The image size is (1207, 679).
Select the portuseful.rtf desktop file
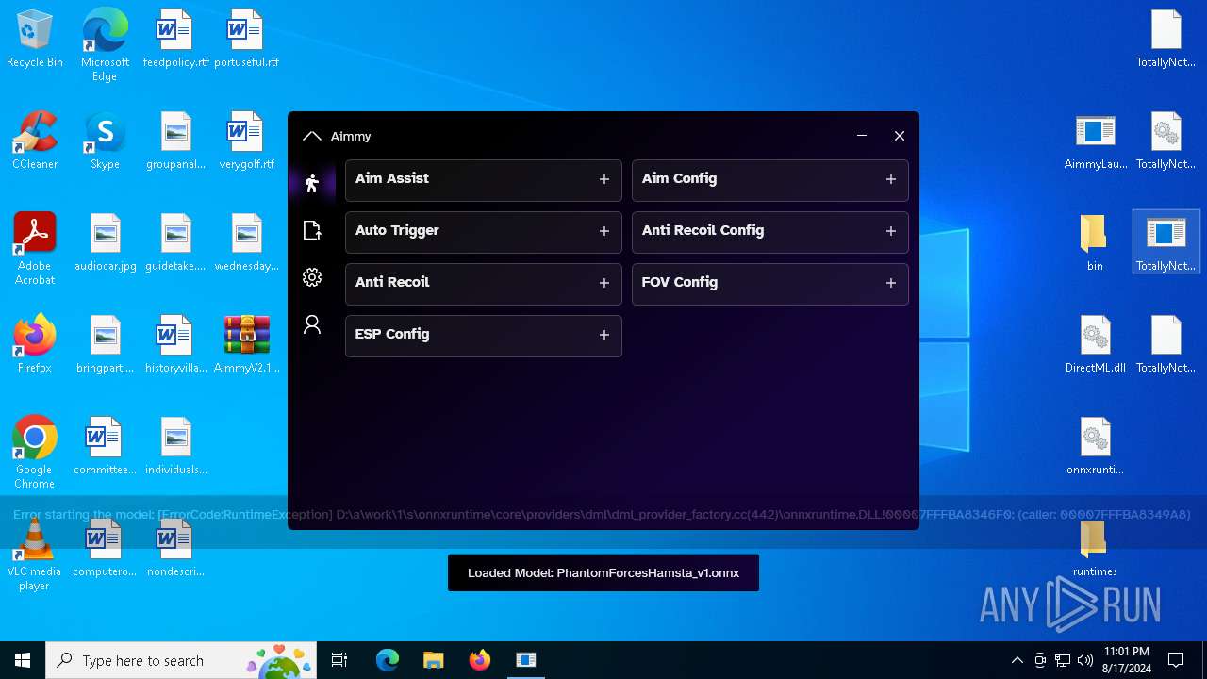246,40
